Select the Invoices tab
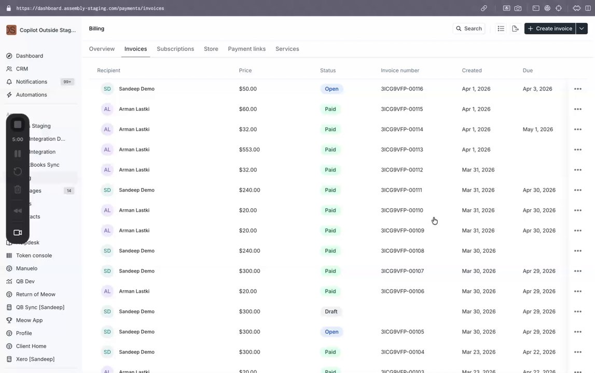Screen dimensions: 595x373 coord(135,49)
